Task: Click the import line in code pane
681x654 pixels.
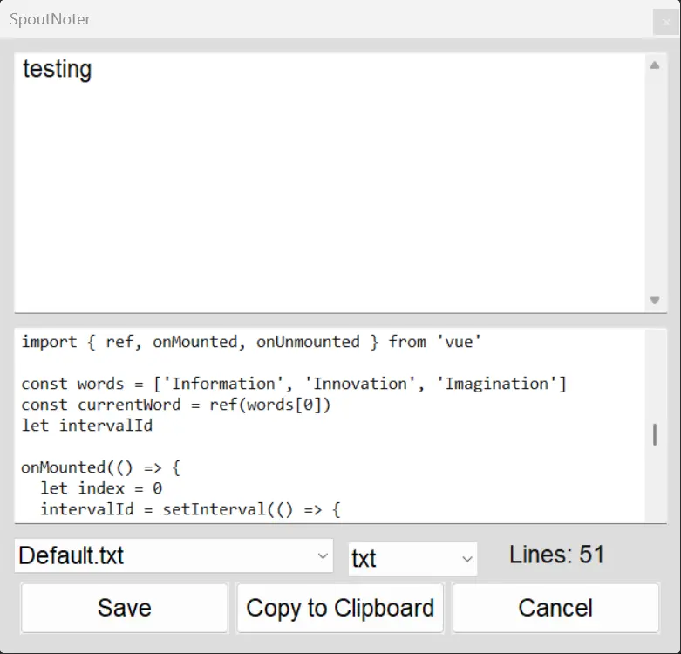Action: (x=251, y=342)
